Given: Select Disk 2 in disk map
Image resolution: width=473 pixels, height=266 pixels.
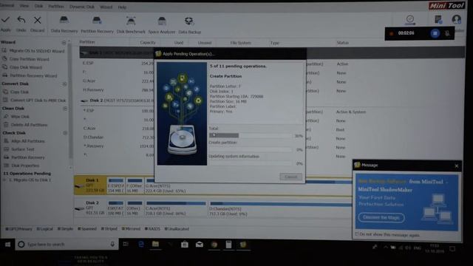Looking at the screenshot, I should tap(90, 208).
